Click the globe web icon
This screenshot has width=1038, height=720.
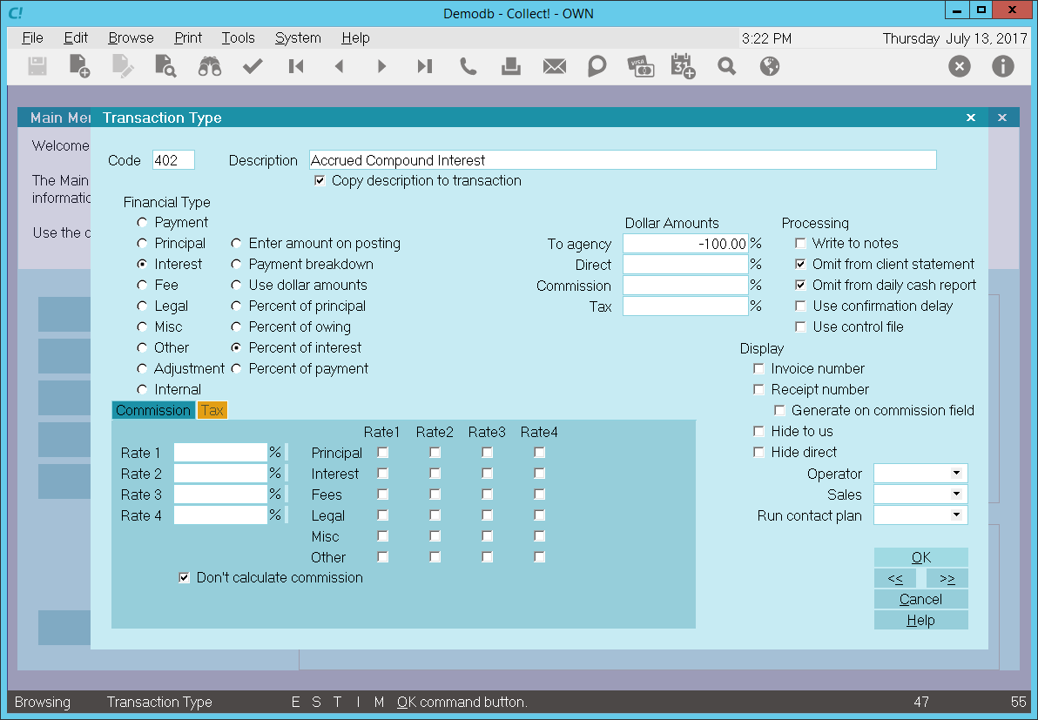click(769, 66)
